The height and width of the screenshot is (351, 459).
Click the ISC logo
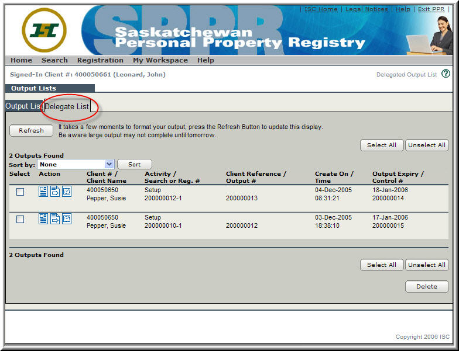pos(44,30)
